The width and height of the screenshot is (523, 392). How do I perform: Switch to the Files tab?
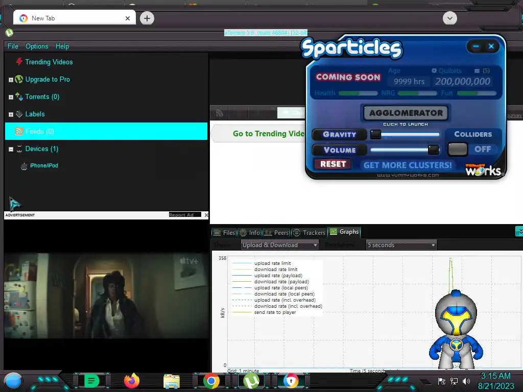tap(225, 233)
